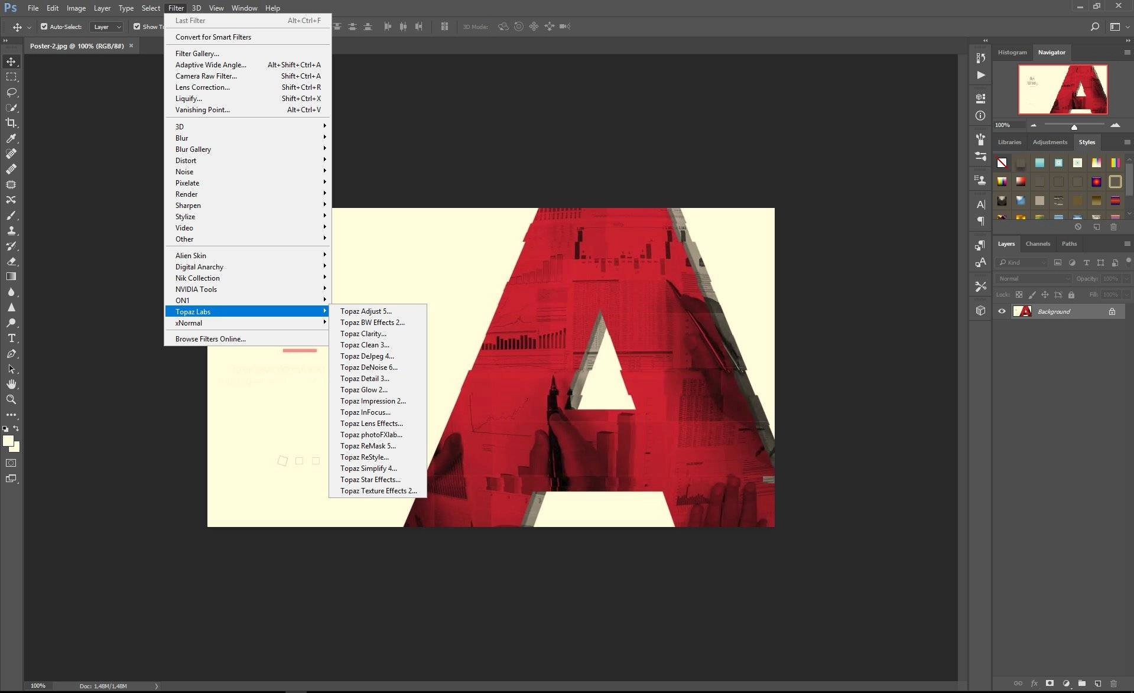Open Filter Gallery entry

pos(247,53)
